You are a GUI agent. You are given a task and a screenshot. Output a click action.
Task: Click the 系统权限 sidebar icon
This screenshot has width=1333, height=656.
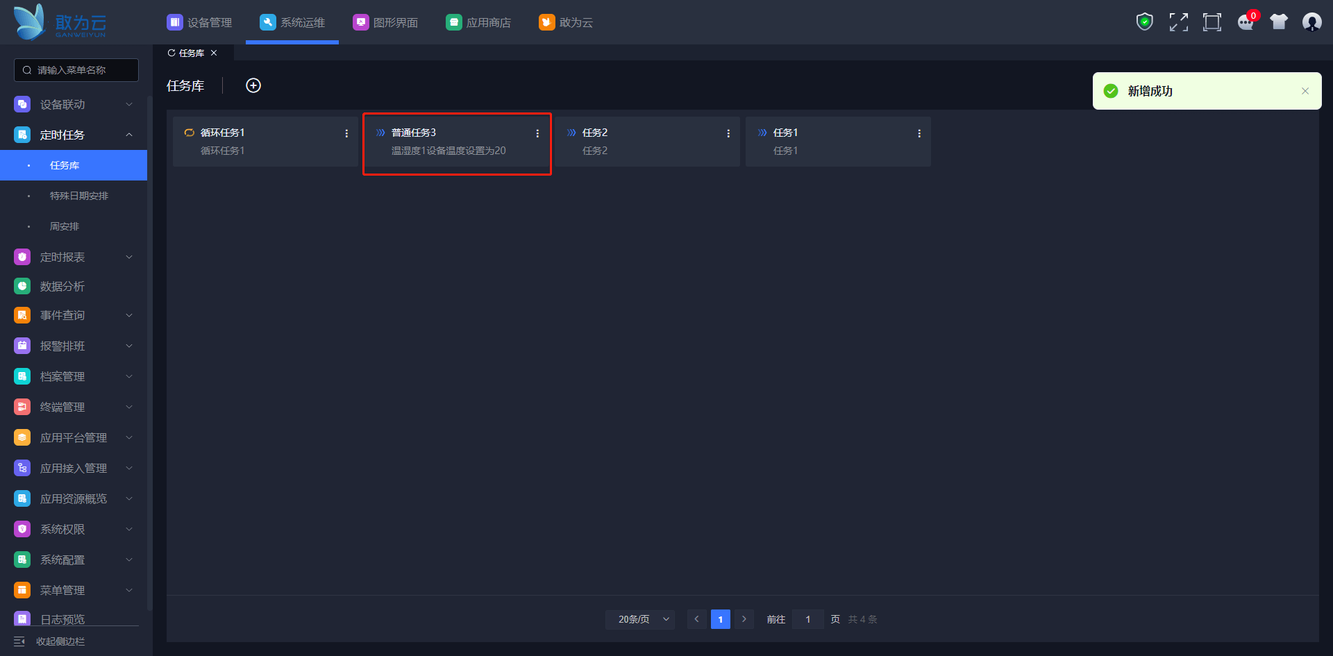click(x=22, y=529)
